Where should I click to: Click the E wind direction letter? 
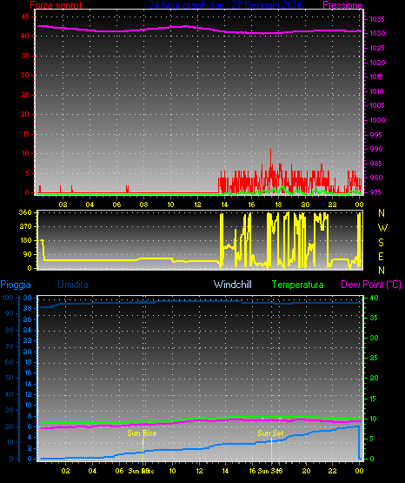click(x=381, y=256)
